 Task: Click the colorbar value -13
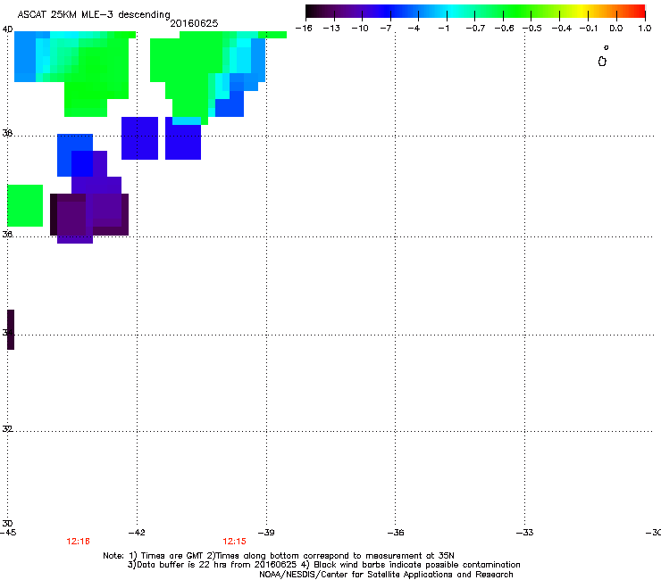(x=331, y=29)
